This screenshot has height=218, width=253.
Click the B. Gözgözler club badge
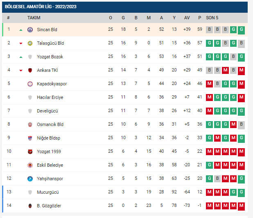[x=29, y=206]
